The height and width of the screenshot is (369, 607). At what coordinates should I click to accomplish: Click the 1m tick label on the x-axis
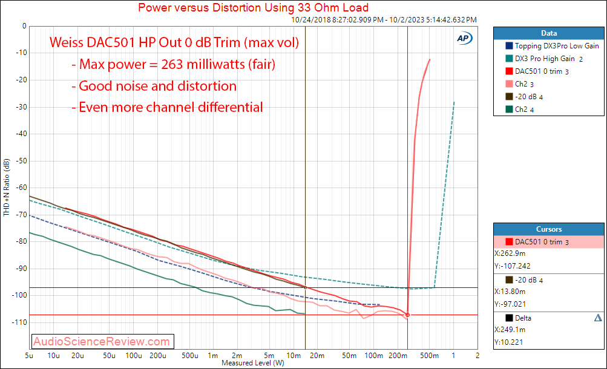tap(213, 356)
